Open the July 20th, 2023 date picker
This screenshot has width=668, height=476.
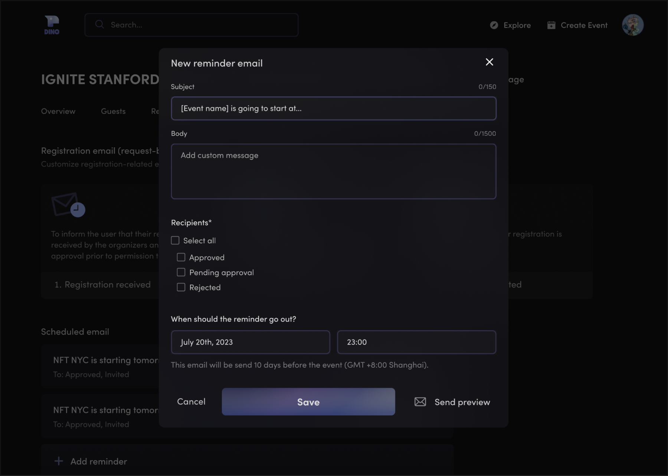(250, 342)
